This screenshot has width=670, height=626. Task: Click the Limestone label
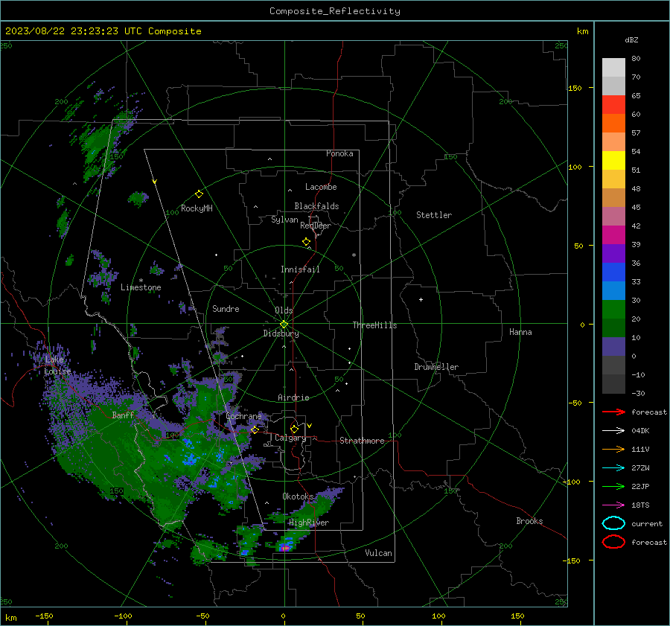click(x=141, y=287)
